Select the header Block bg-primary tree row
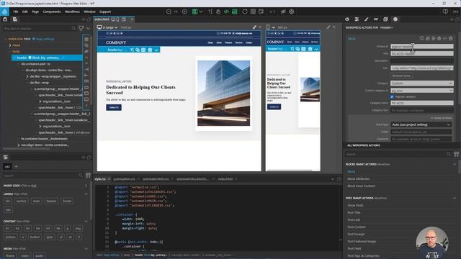 pos(47,58)
